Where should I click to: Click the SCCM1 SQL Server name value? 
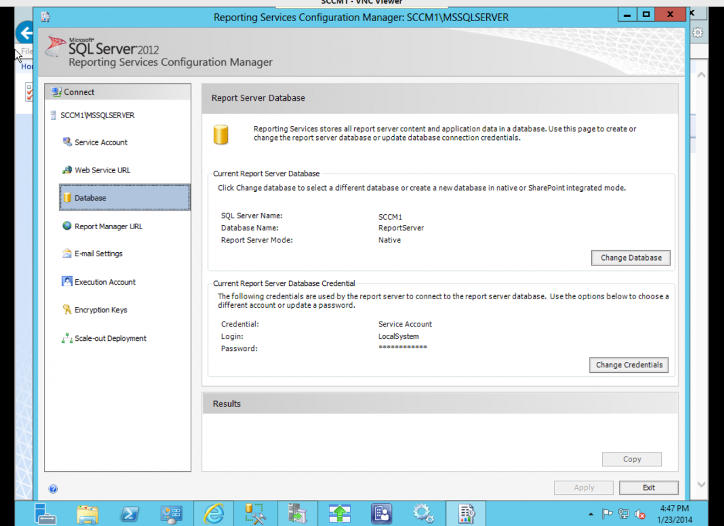(390, 216)
